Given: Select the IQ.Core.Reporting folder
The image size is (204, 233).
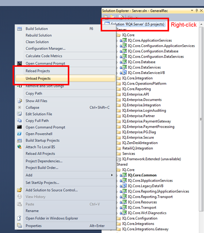Looking at the screenshot, I should [137, 89].
